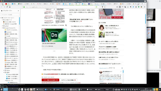Open the page actions three-dot menu
161x91 pixels.
point(100,7)
